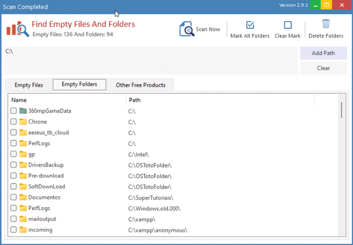Screen dimensions: 353x245
Task: Mark the gp folder checkbox
Action: point(14,154)
